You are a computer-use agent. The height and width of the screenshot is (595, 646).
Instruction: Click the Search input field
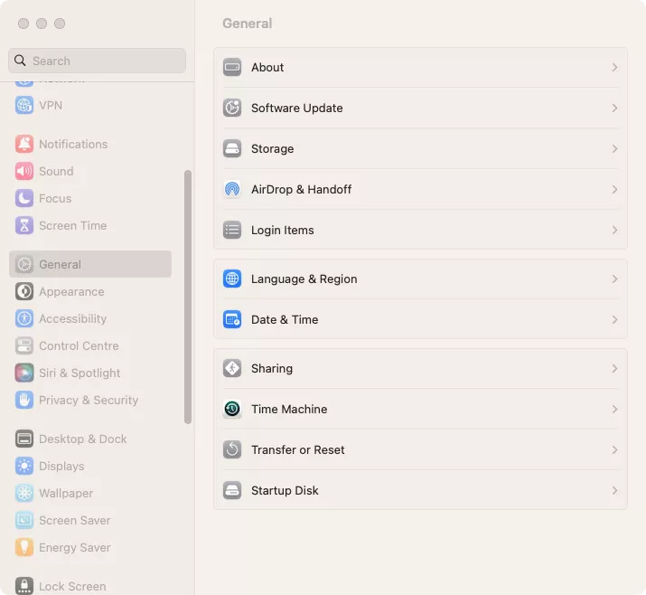98,61
